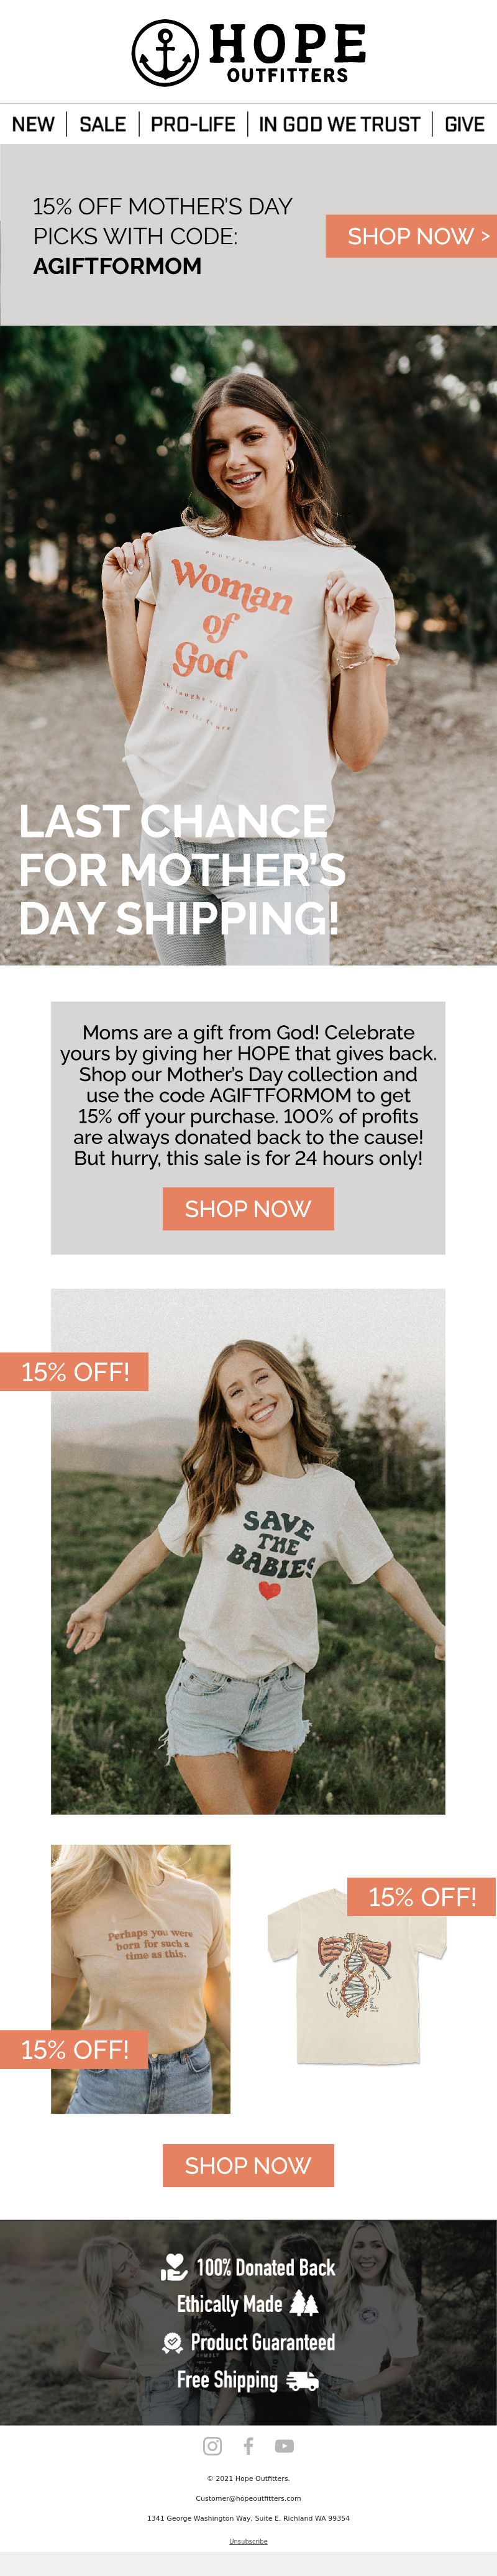497x2576 pixels.
Task: Click the Free Shipping truck icon
Action: [x=302, y=2381]
